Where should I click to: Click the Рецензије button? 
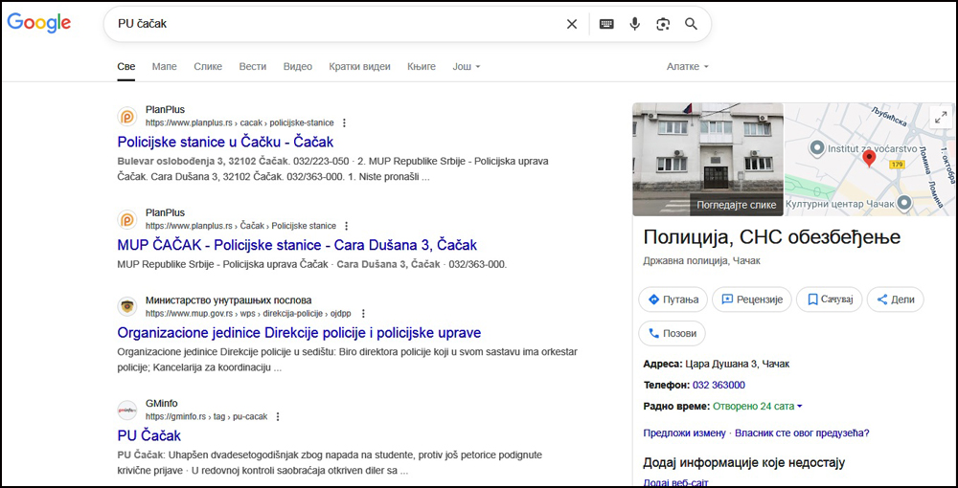pyautogui.click(x=751, y=299)
